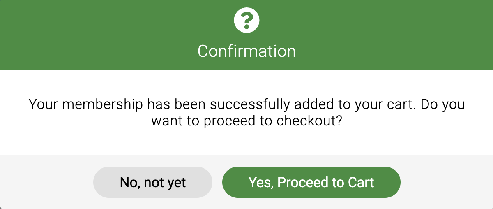Click the word "Yes," on green button
This screenshot has height=209, width=493.
coord(261,182)
